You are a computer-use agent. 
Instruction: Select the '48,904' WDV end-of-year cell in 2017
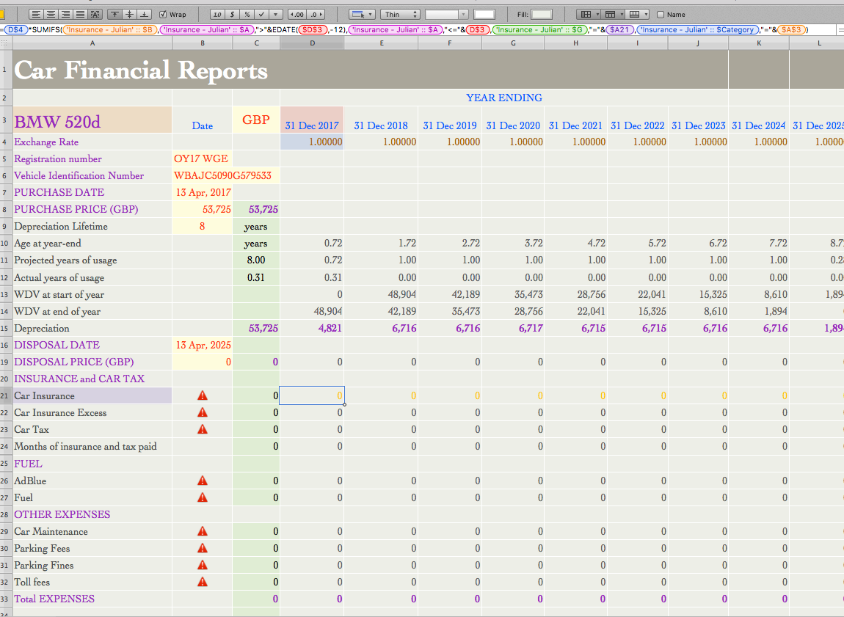click(312, 311)
